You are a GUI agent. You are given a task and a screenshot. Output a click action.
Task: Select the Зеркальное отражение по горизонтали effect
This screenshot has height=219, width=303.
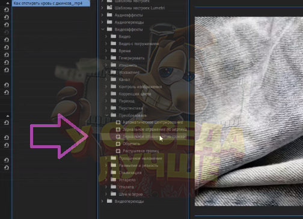point(155,137)
